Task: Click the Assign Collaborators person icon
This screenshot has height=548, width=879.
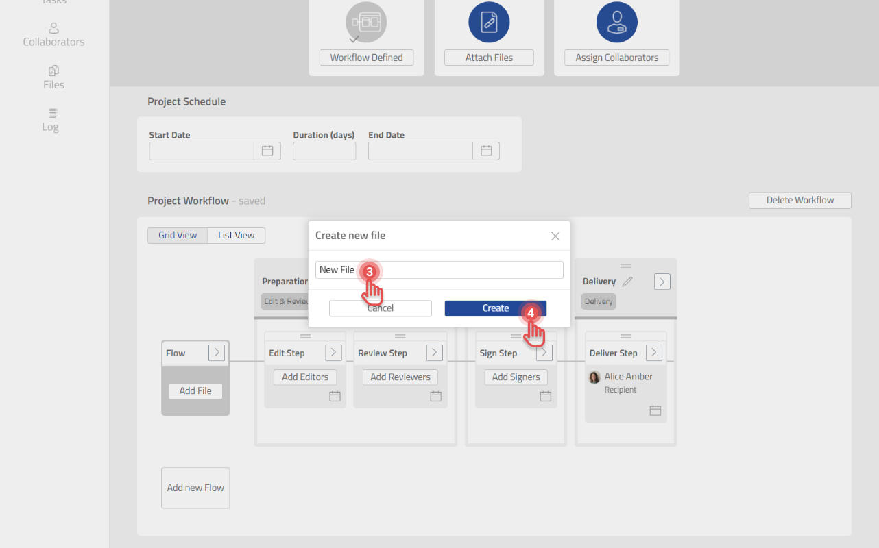Action: [x=616, y=22]
